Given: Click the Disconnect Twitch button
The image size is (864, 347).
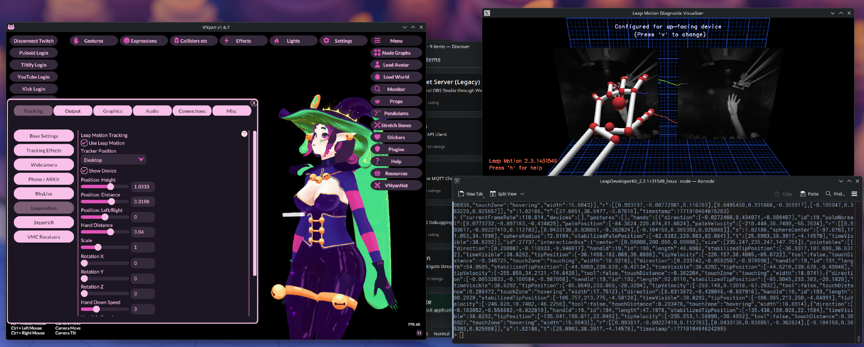Looking at the screenshot, I should 34,41.
